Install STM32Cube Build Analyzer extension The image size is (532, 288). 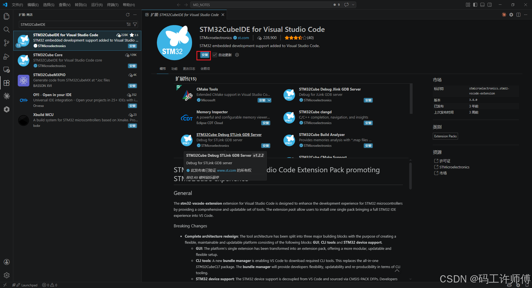[x=368, y=146]
